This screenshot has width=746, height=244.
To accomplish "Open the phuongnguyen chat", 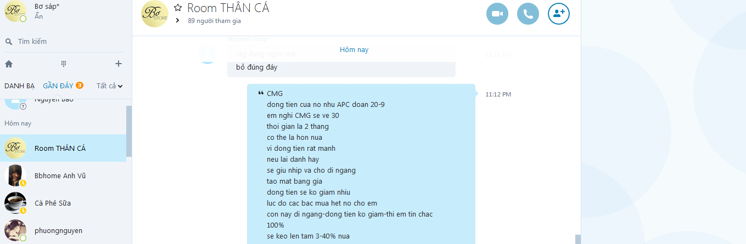I will pyautogui.click(x=63, y=230).
